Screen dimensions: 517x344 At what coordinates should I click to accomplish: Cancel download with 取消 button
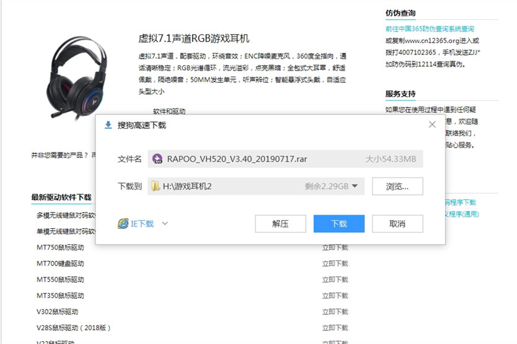pyautogui.click(x=398, y=224)
